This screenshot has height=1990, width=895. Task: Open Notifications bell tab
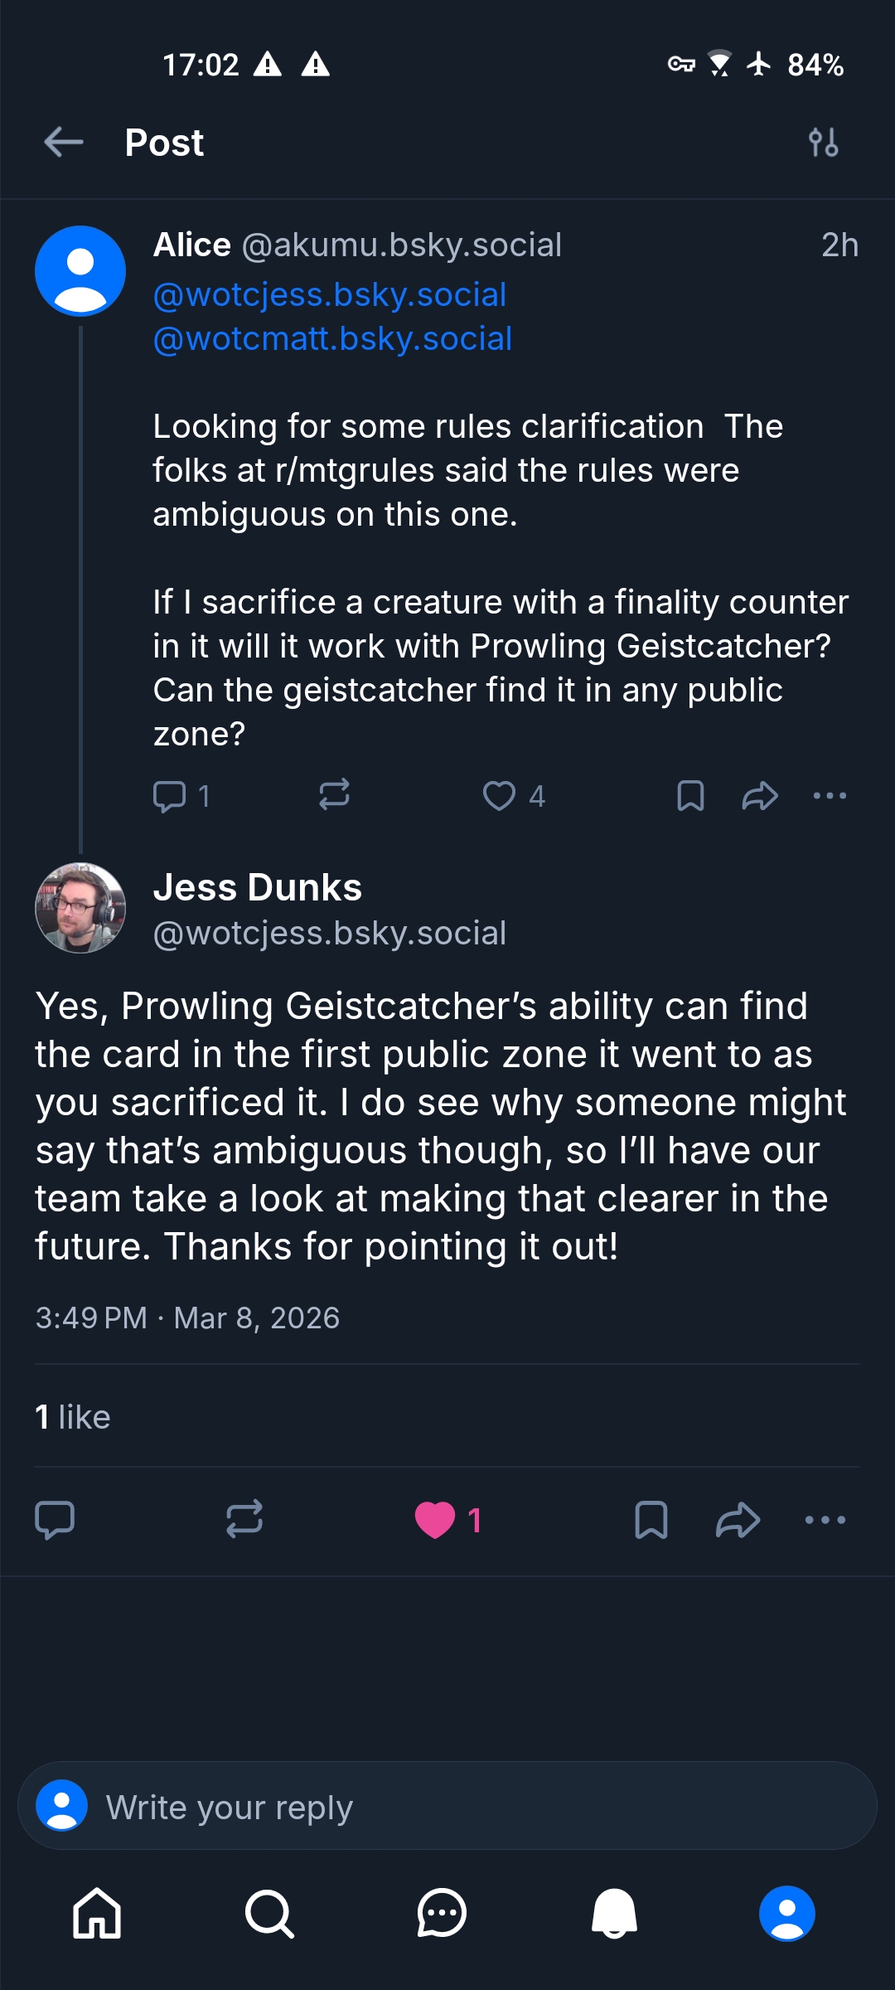(x=614, y=1914)
